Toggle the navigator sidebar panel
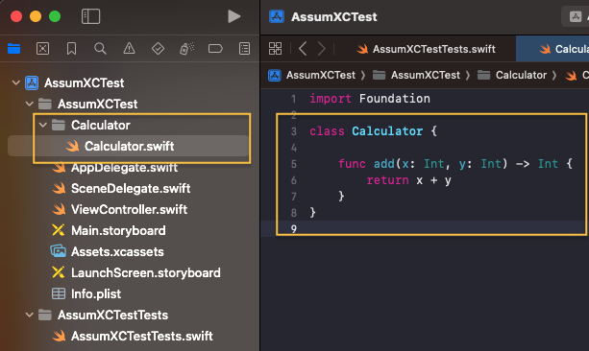The height and width of the screenshot is (351, 589). (x=90, y=16)
